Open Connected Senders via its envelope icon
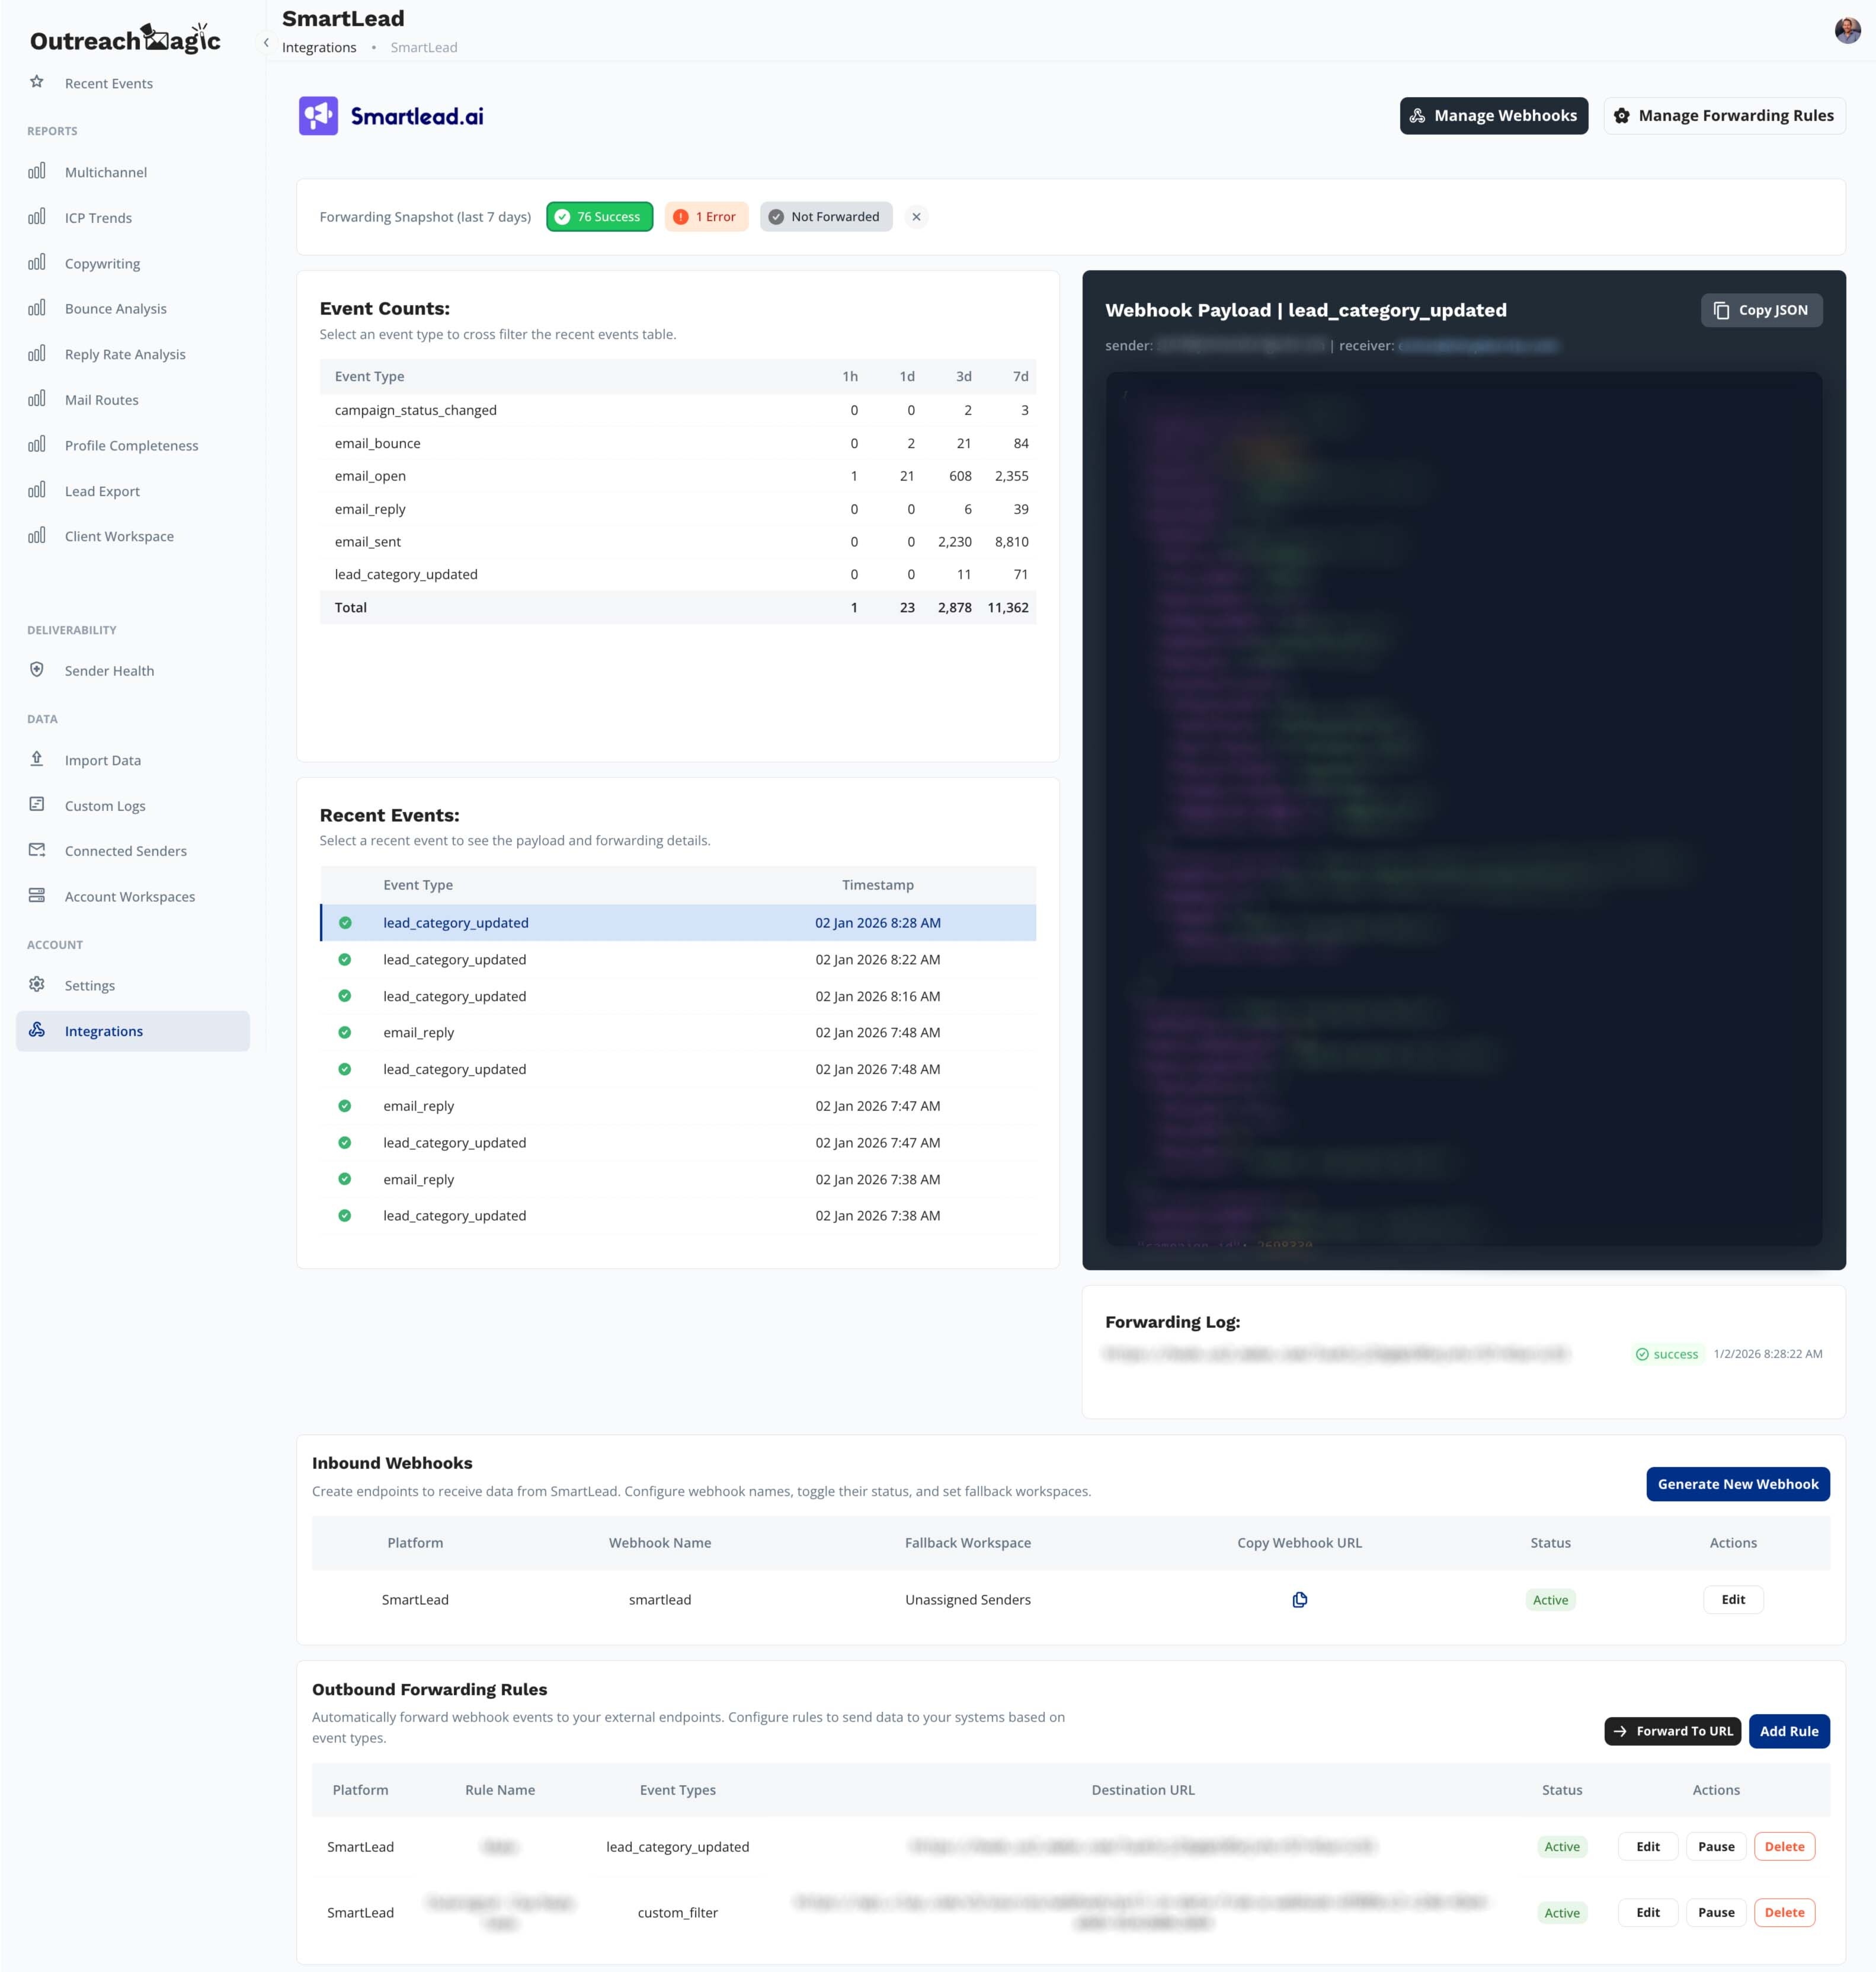The height and width of the screenshot is (1972, 1876). coord(37,849)
